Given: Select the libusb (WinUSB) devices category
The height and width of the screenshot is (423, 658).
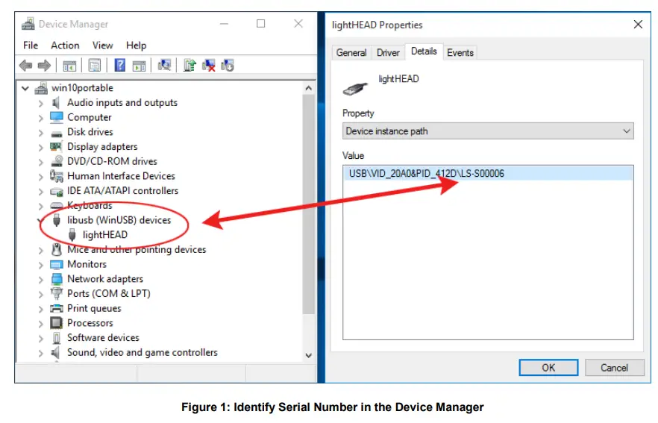Looking at the screenshot, I should pos(119,220).
